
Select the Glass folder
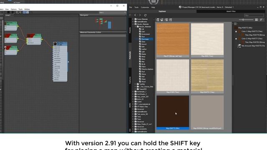tap(143, 42)
